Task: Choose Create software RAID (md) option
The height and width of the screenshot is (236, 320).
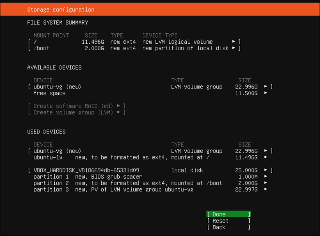Action: coord(77,106)
